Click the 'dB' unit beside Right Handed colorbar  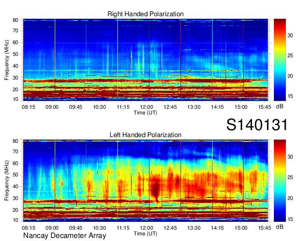(280, 107)
